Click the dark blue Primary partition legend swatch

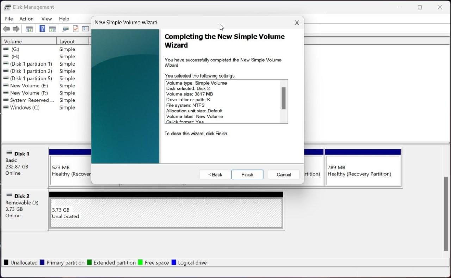tap(42, 262)
